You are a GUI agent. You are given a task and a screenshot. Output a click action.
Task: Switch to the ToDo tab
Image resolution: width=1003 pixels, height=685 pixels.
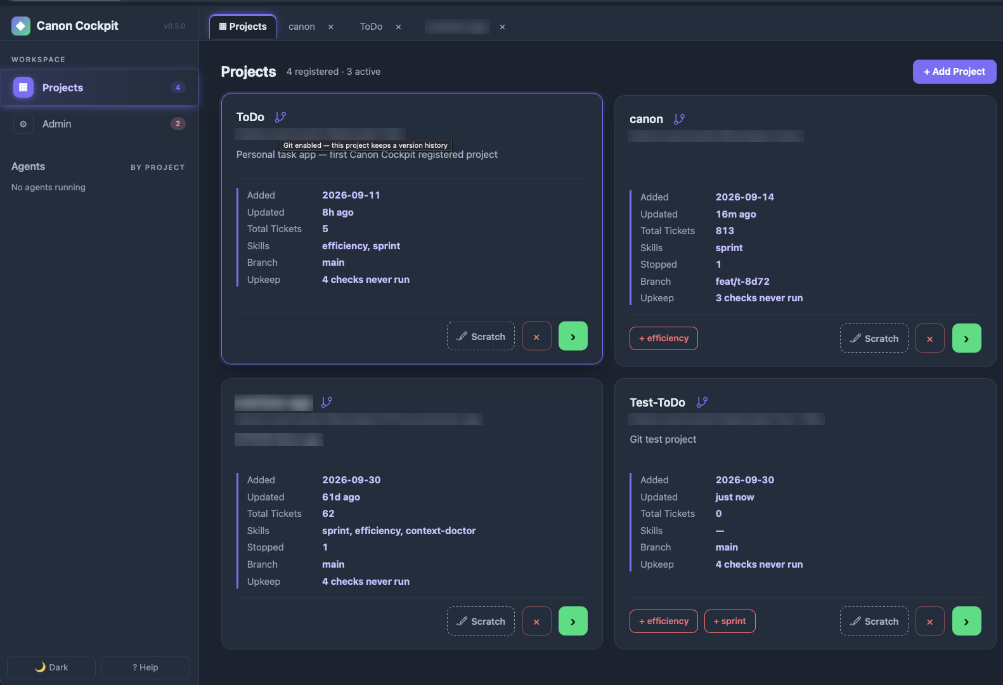371,27
